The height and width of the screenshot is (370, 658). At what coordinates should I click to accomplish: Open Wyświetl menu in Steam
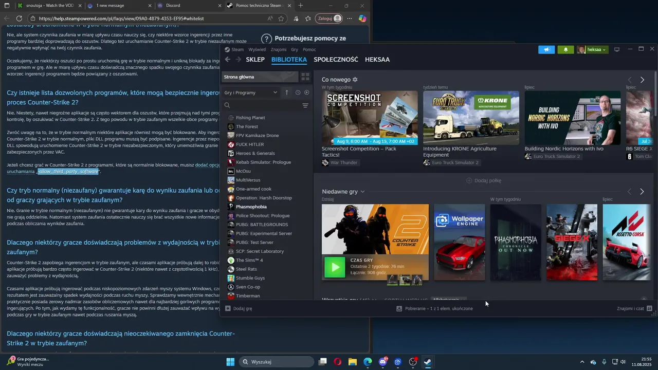coord(257,50)
